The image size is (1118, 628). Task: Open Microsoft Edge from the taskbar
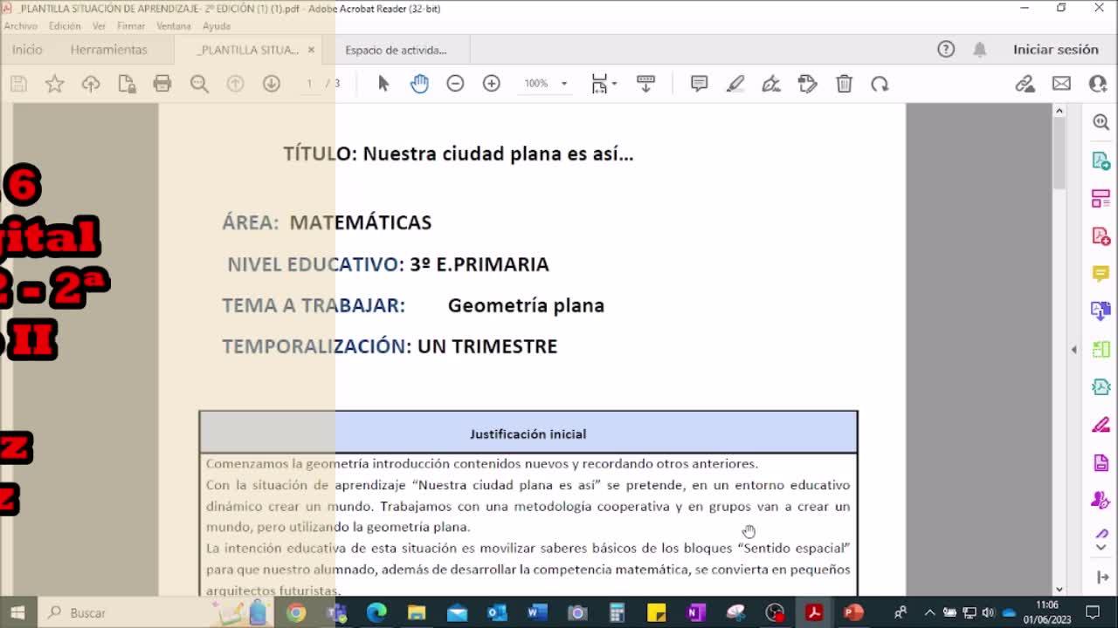coord(376,613)
